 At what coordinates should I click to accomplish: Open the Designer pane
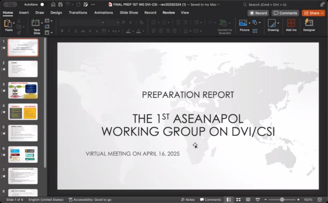tap(309, 25)
